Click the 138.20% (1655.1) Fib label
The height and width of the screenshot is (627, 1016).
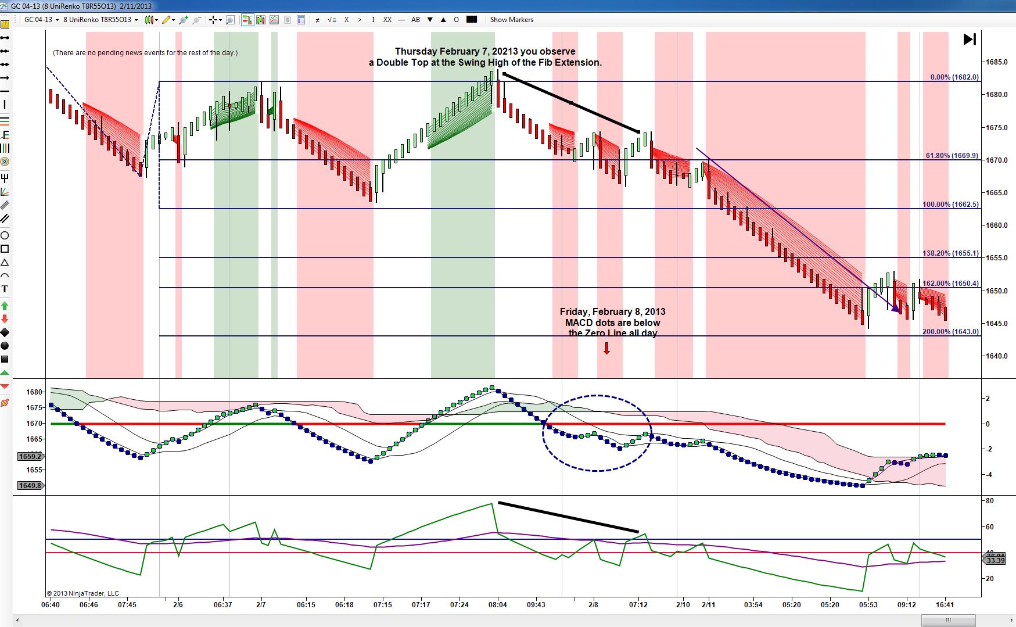950,253
